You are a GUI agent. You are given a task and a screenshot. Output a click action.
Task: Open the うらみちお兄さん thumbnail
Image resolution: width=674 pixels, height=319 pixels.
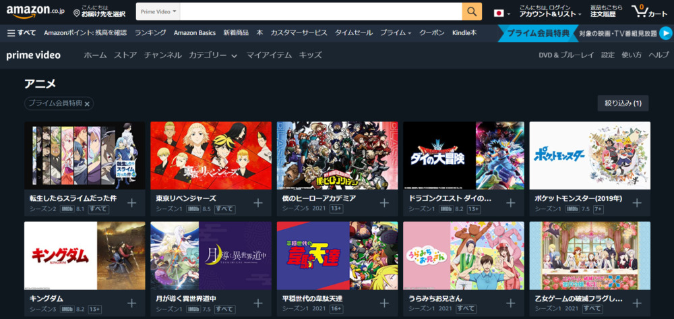pyautogui.click(x=464, y=256)
